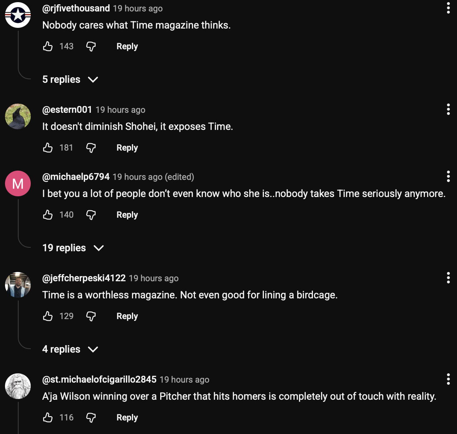Expand the 5 replies thread

coord(70,79)
